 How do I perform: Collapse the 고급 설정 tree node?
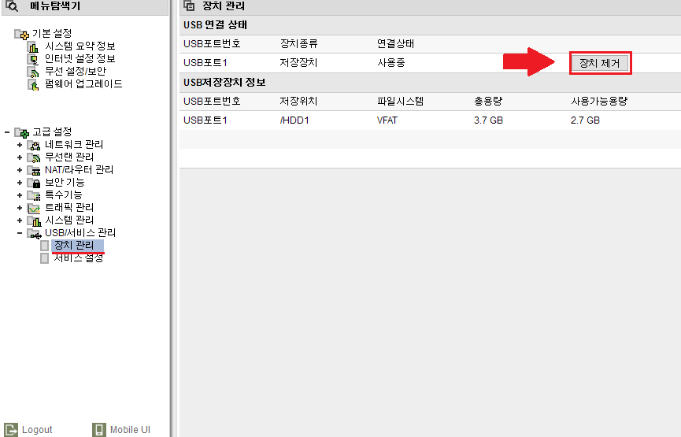click(6, 132)
